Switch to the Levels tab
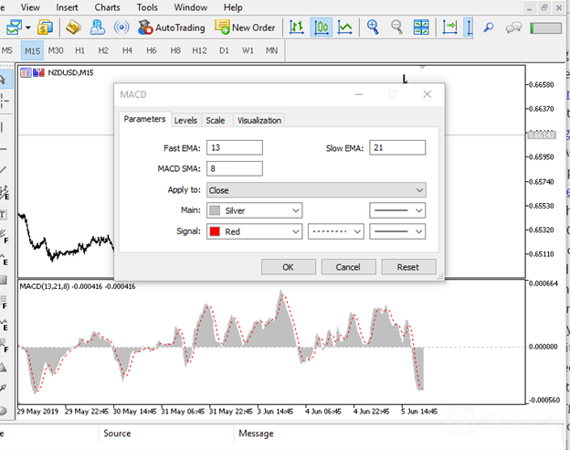 [x=185, y=120]
